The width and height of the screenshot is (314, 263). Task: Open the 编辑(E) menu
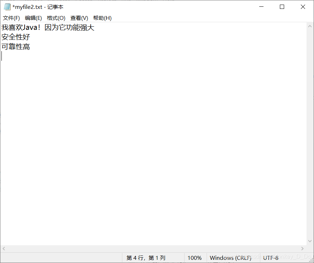point(33,18)
